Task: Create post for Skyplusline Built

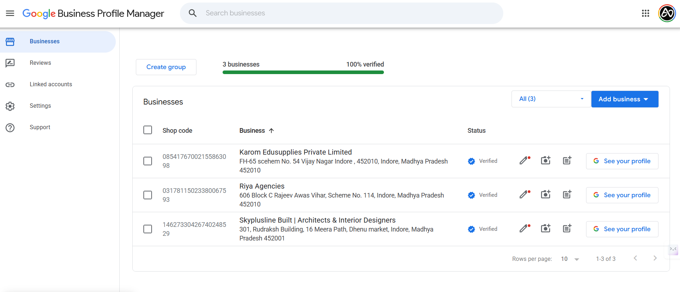Action: point(567,228)
